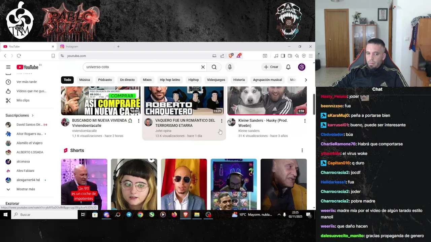Open Telegram from the taskbar
431x242 pixels.
click(x=129, y=214)
